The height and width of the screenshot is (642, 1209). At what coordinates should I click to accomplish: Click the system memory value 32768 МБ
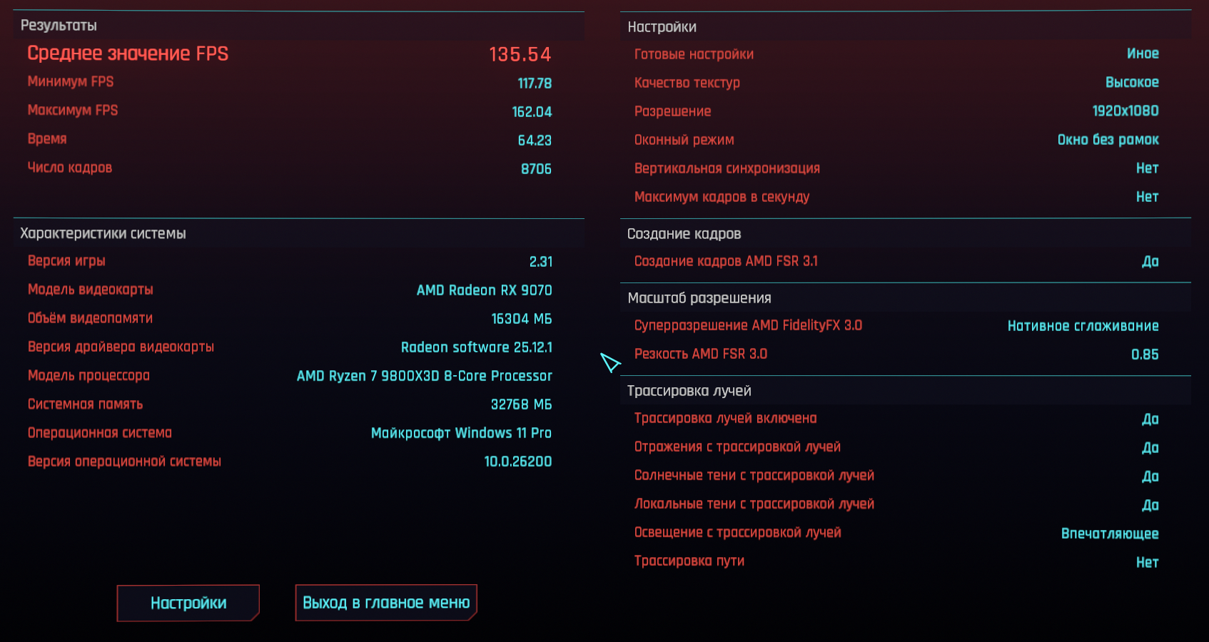[522, 404]
